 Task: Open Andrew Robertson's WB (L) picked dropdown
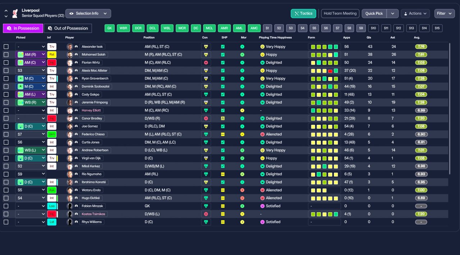click(x=31, y=150)
